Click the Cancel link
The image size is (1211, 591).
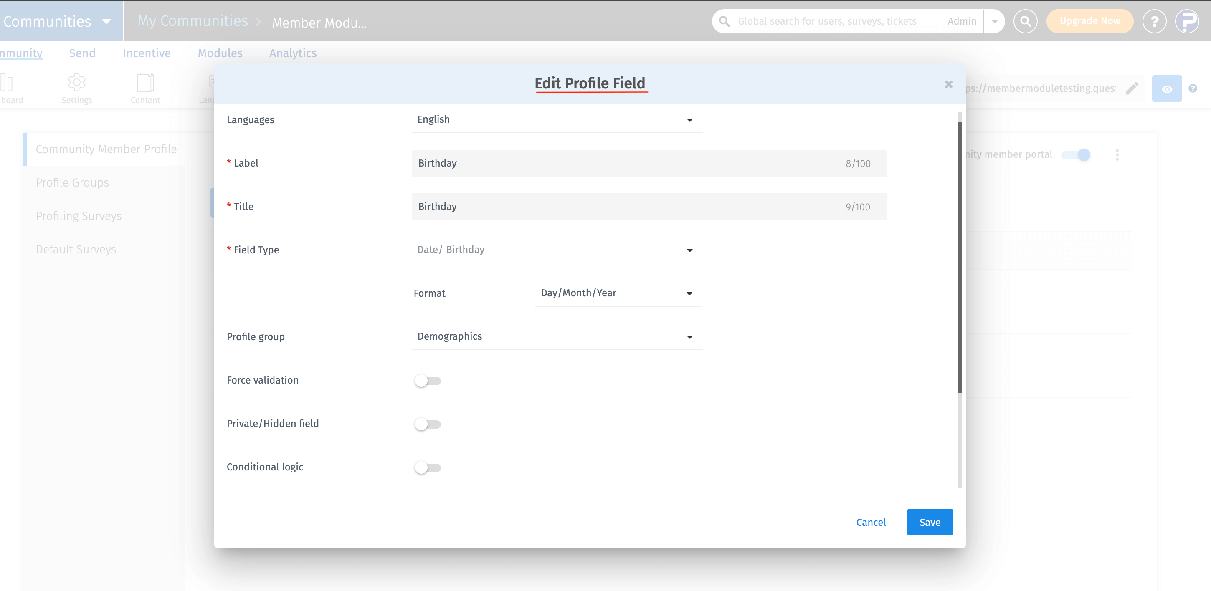[871, 522]
